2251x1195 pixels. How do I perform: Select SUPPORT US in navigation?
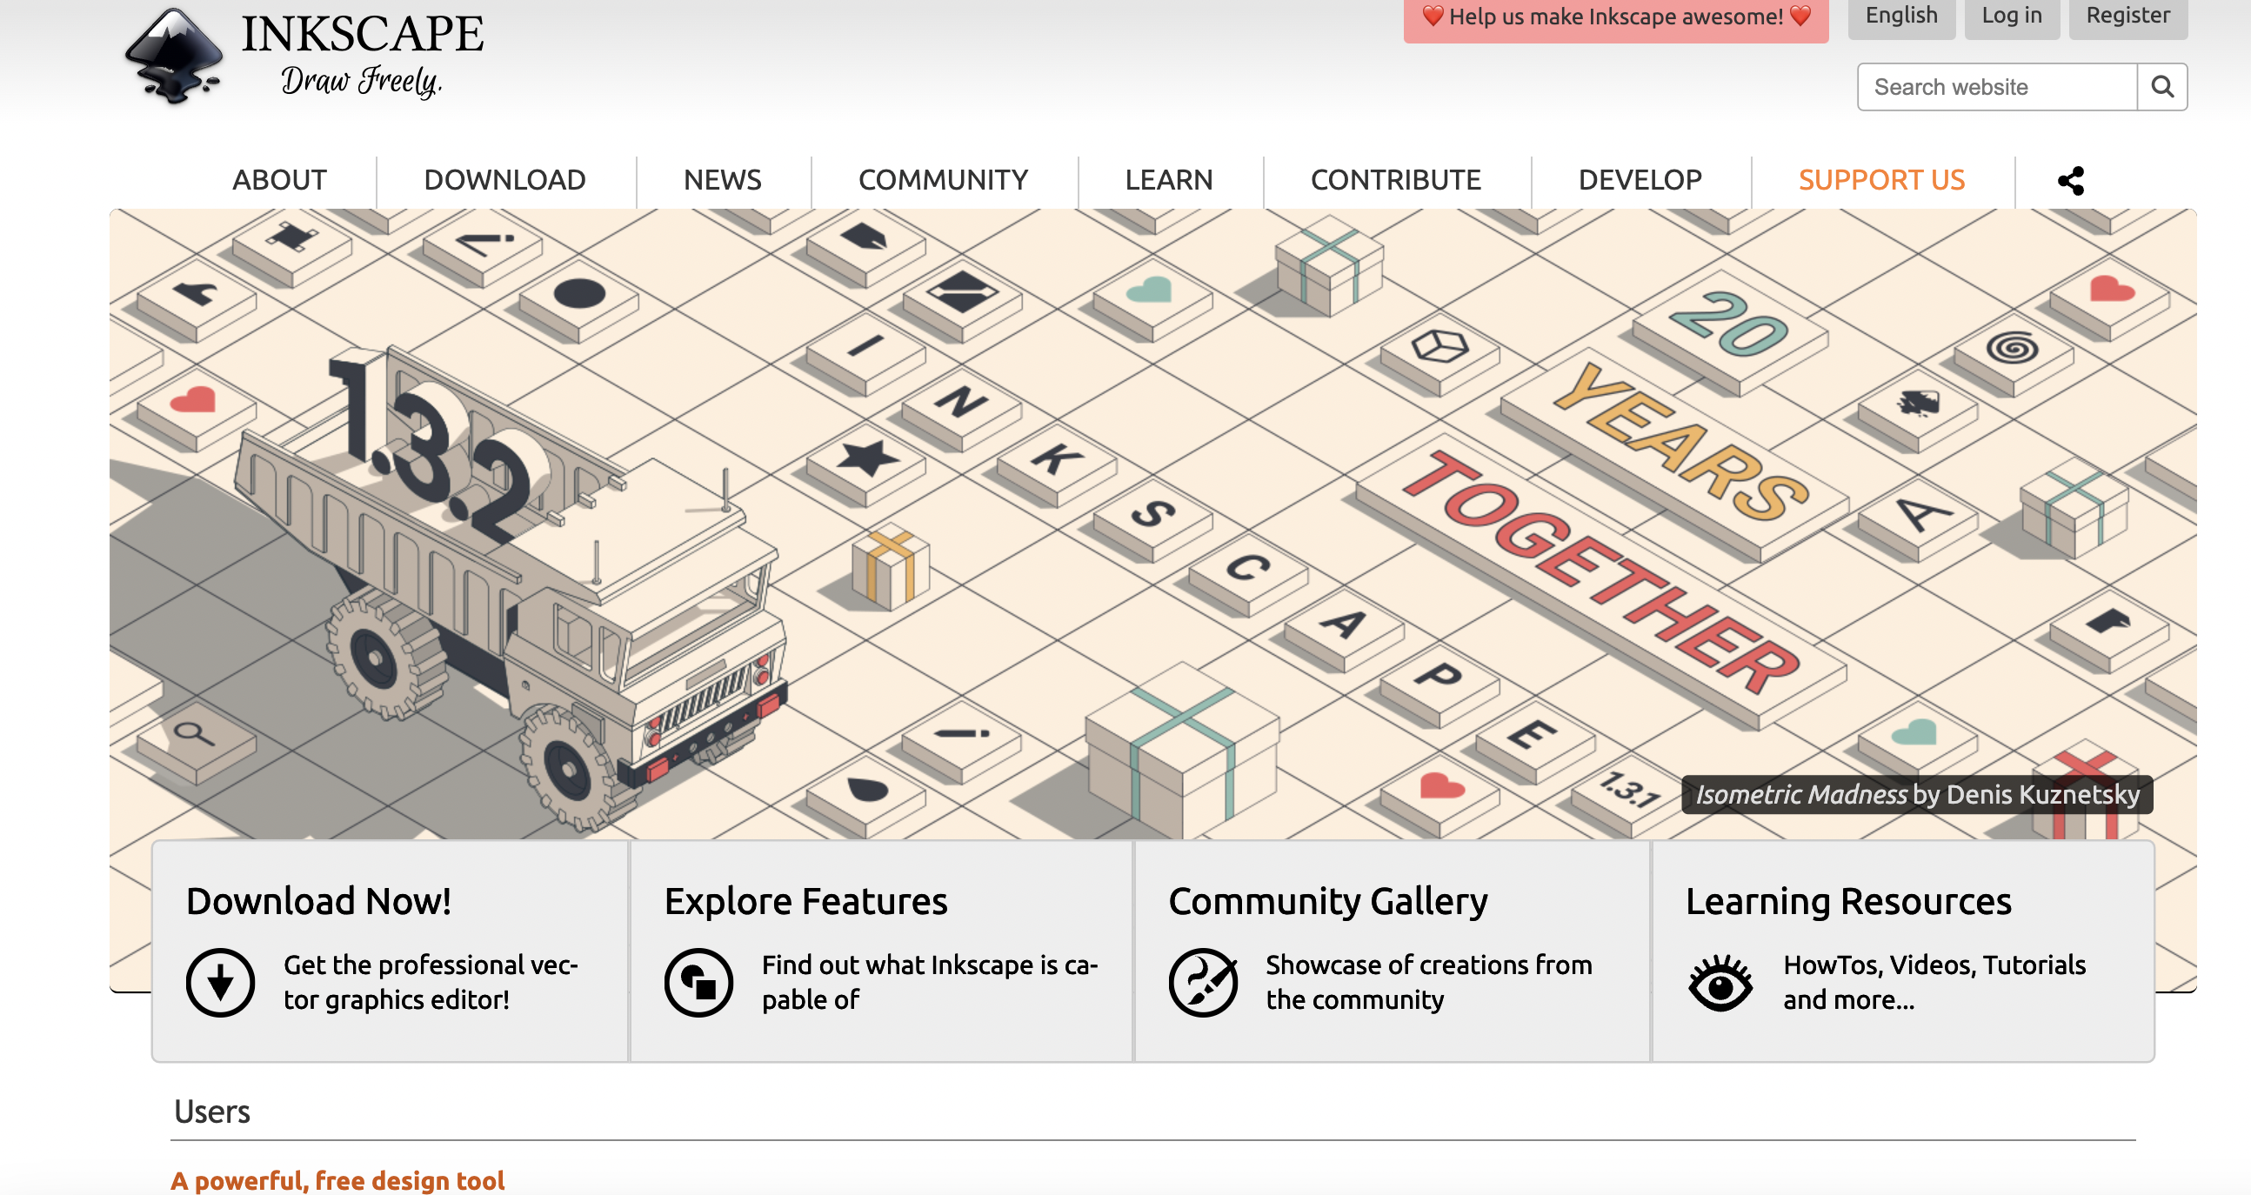pos(1880,180)
